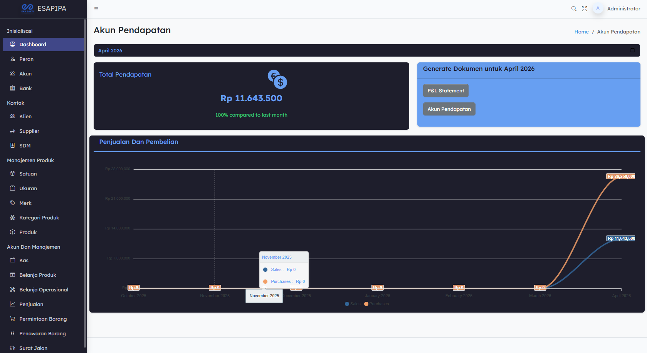Toggle fullscreen mode icon
The width and height of the screenshot is (647, 353).
(585, 8)
